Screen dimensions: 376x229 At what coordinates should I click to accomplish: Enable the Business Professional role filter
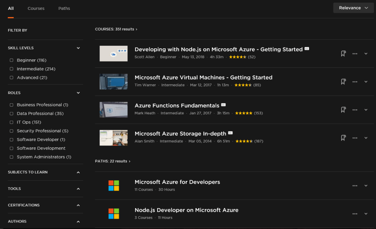click(x=11, y=105)
